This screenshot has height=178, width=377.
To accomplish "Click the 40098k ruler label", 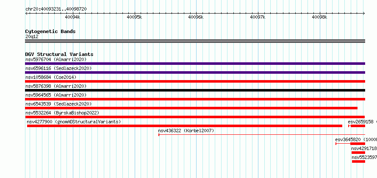I will (320, 17).
